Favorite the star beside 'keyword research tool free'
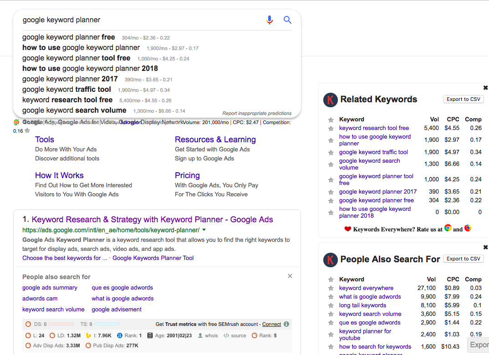 331,128
